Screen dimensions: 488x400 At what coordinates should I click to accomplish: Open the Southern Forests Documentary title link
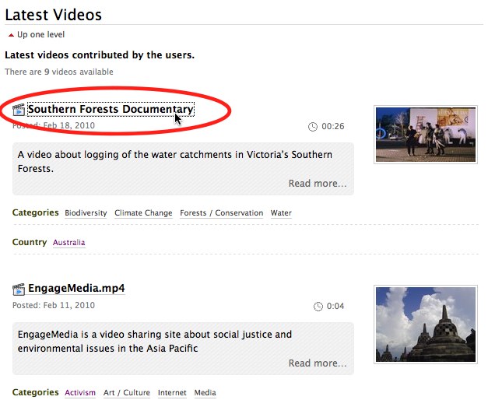[x=111, y=110]
